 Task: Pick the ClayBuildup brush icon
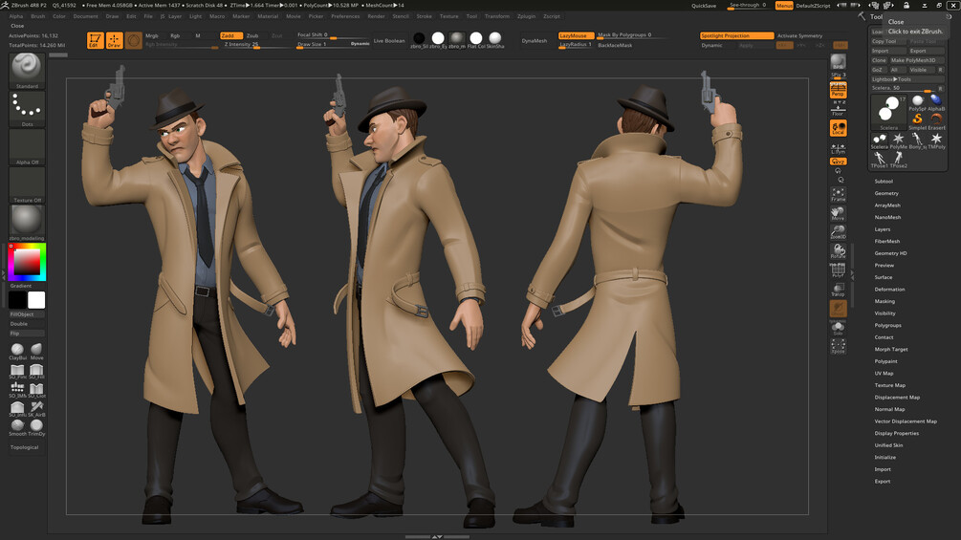point(17,352)
